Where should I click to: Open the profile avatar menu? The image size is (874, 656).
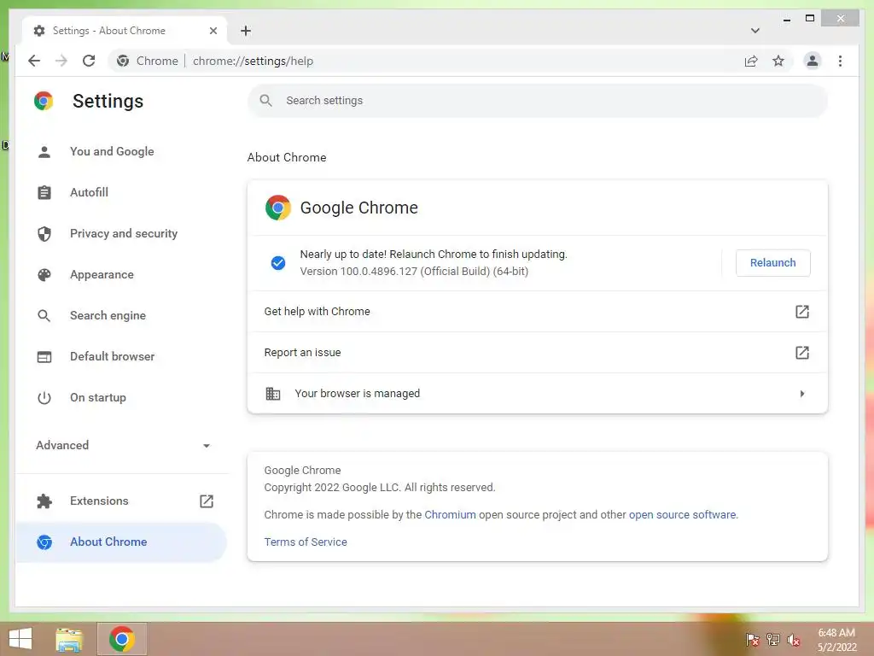tap(813, 61)
